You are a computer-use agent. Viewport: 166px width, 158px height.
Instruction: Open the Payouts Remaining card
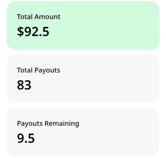coord(83,132)
